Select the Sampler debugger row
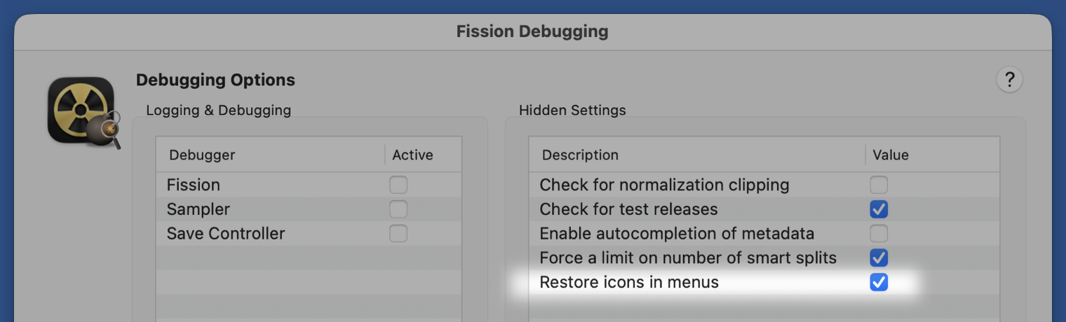1066x322 pixels. pos(198,209)
